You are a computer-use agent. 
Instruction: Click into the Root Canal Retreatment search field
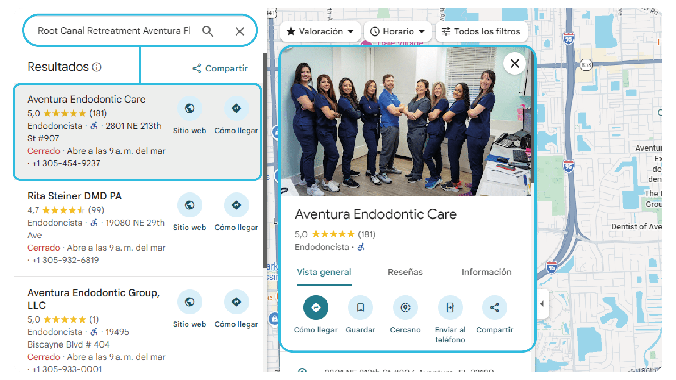tap(114, 31)
